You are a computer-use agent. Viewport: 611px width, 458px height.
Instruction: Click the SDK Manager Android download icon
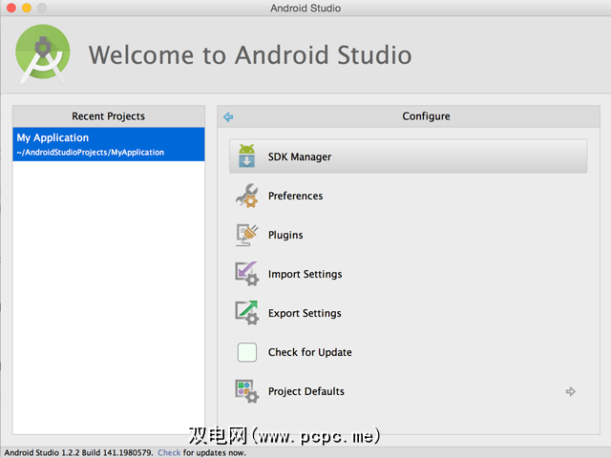pos(246,156)
